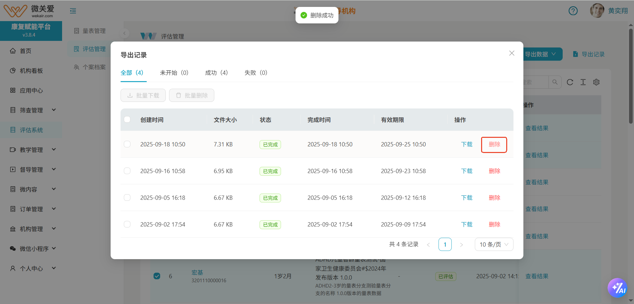634x304 pixels.
Task: Click the search magnifier icon
Action: 555,82
